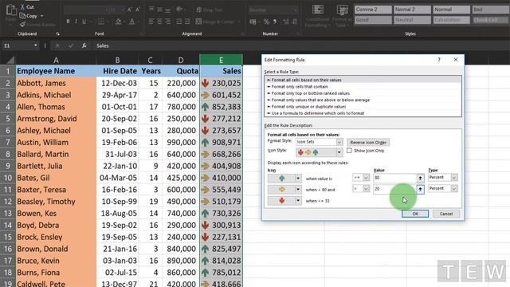The image size is (510, 287).
Task: Click the Cut scissors icon
Action: pos(22,7)
